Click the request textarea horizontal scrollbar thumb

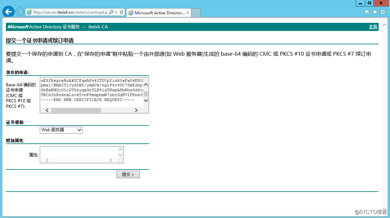coord(76,110)
